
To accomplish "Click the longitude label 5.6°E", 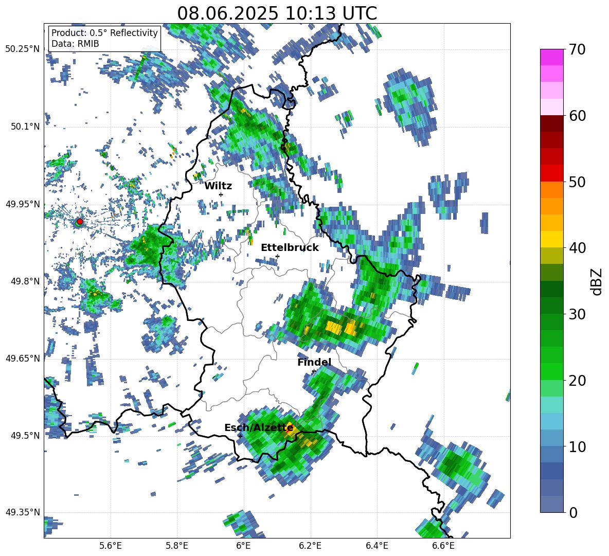I will click(111, 546).
